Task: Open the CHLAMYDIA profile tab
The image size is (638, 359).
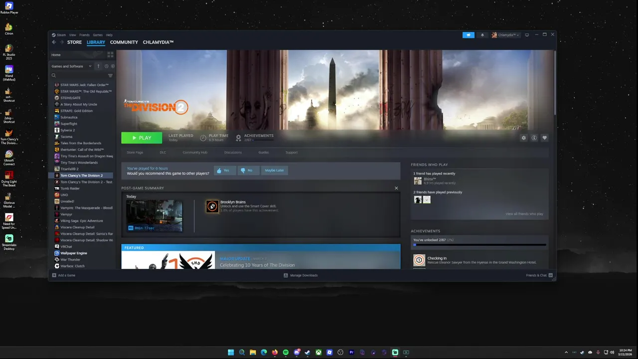Action: pos(158,42)
